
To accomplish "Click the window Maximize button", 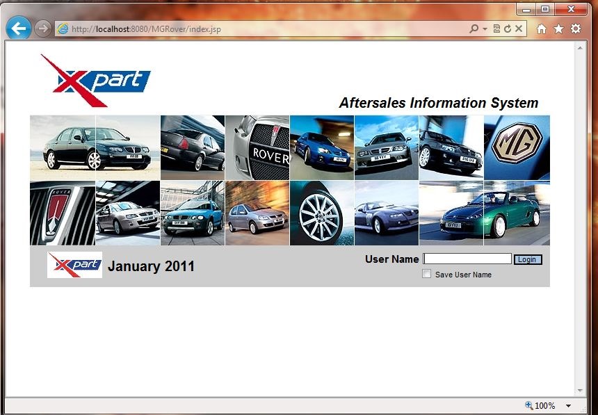I will 545,9.
